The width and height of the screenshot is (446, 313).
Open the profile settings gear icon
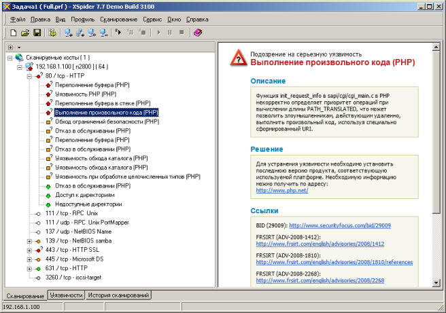coord(52,33)
